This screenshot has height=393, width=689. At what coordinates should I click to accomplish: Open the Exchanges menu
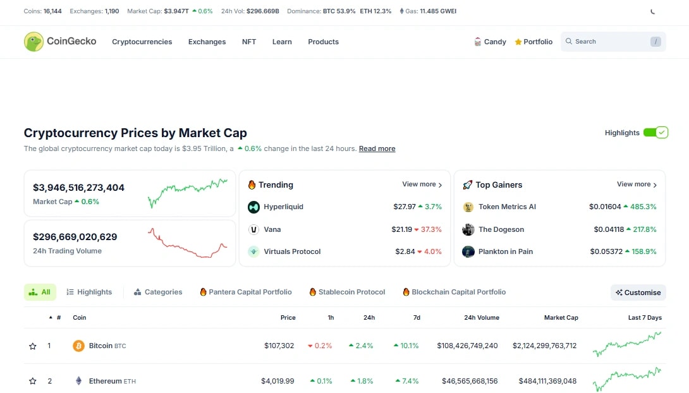207,42
